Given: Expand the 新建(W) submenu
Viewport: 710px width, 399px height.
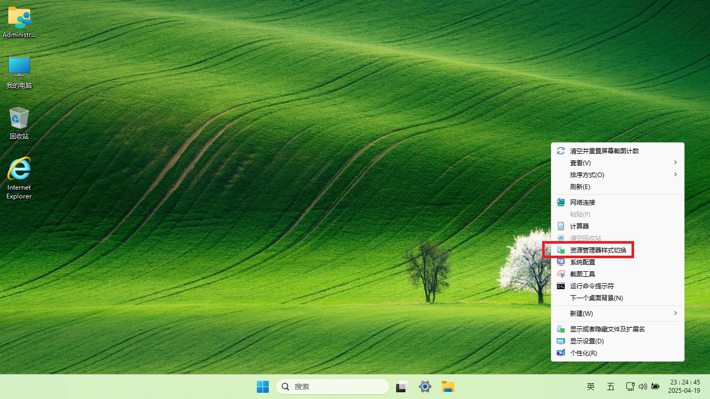Looking at the screenshot, I should [617, 313].
